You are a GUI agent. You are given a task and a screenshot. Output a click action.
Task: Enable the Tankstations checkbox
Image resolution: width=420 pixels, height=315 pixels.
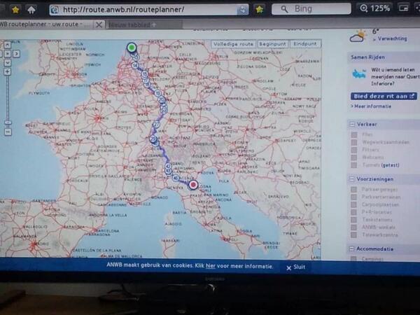353,220
